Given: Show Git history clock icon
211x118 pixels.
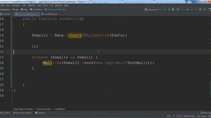Looking at the screenshot, I should 200,10.
